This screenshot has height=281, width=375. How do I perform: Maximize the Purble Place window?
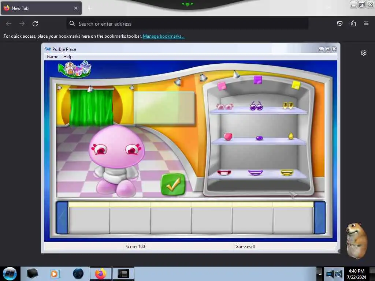tap(328, 49)
